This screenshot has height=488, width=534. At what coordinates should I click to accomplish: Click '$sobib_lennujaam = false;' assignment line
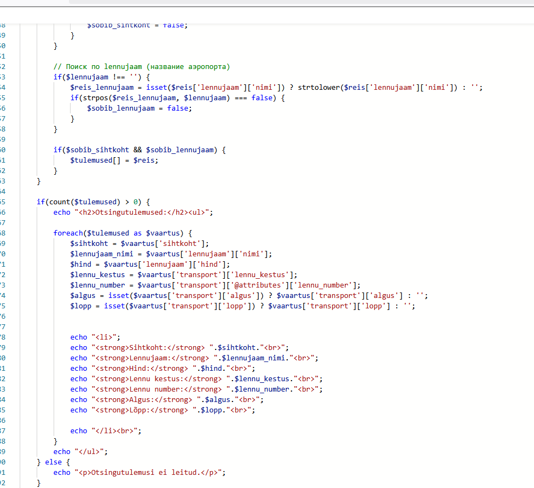tap(140, 108)
